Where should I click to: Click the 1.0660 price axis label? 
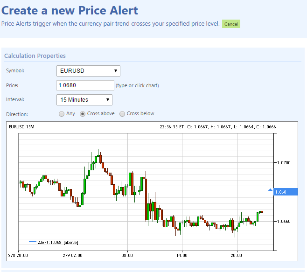(283, 221)
